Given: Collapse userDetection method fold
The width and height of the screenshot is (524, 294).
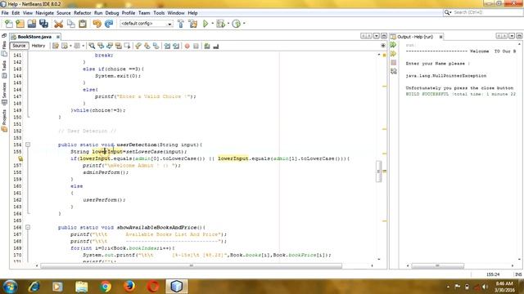Looking at the screenshot, I should (x=28, y=145).
